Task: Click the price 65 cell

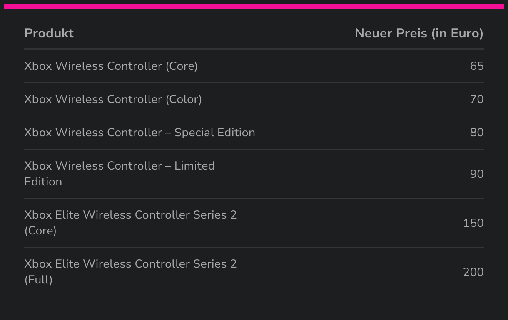Action: 477,66
